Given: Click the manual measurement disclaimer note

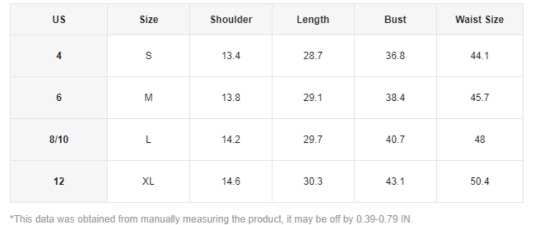Looking at the screenshot, I should tap(211, 219).
